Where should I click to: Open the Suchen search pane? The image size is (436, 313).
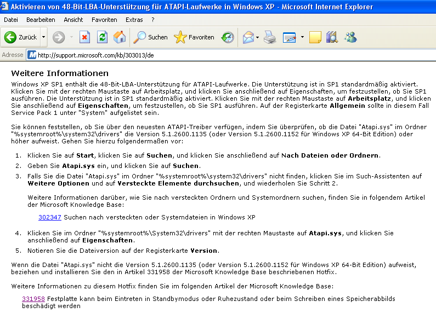click(150, 37)
